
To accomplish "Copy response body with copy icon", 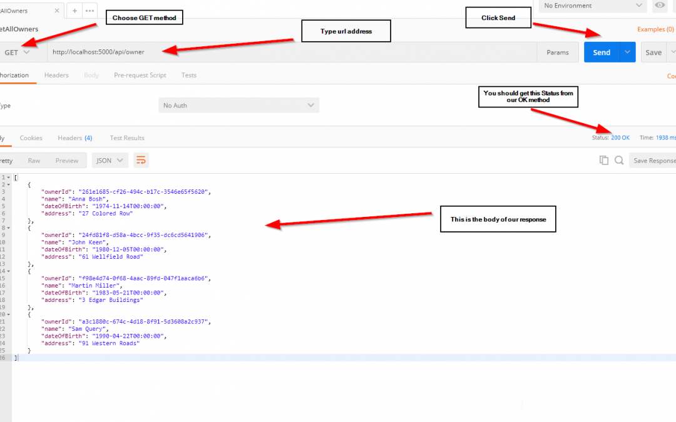I will click(604, 161).
